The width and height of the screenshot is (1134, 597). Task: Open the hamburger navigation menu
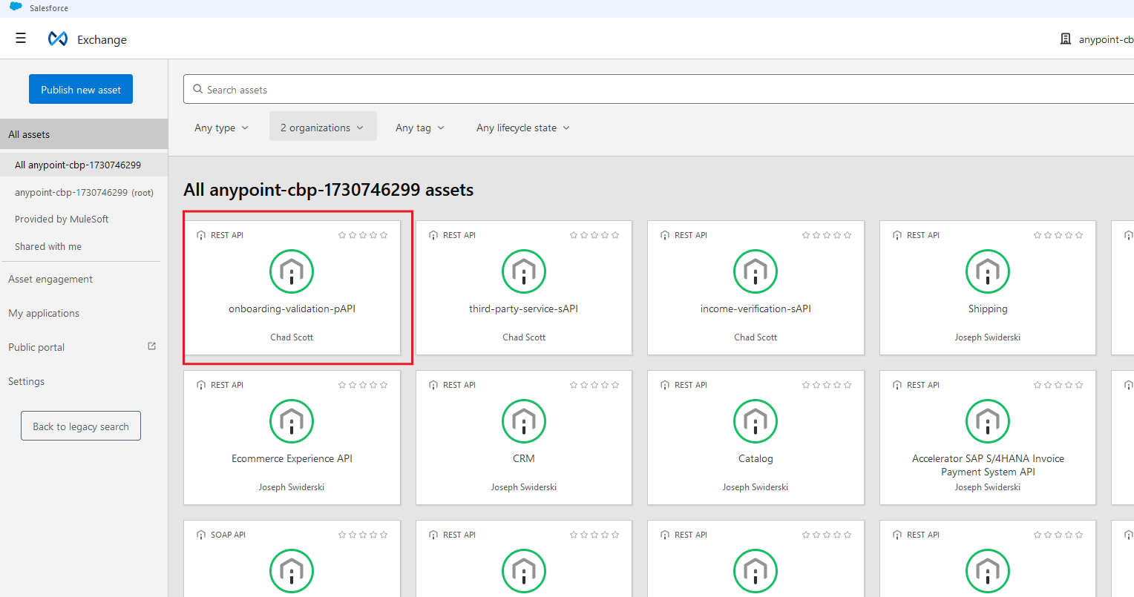[x=21, y=39]
